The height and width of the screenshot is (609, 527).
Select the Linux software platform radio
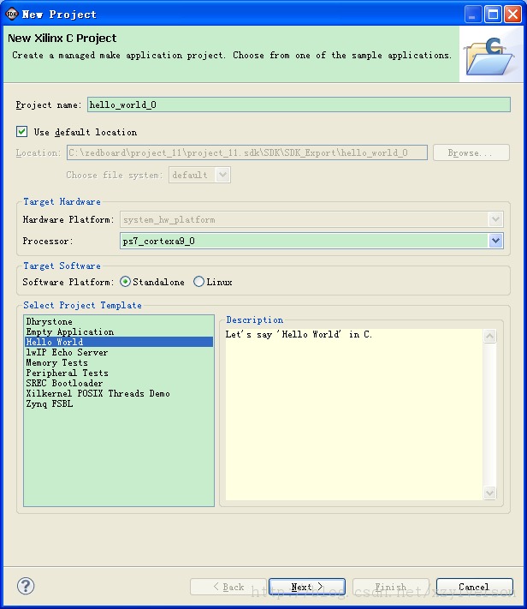click(x=198, y=282)
